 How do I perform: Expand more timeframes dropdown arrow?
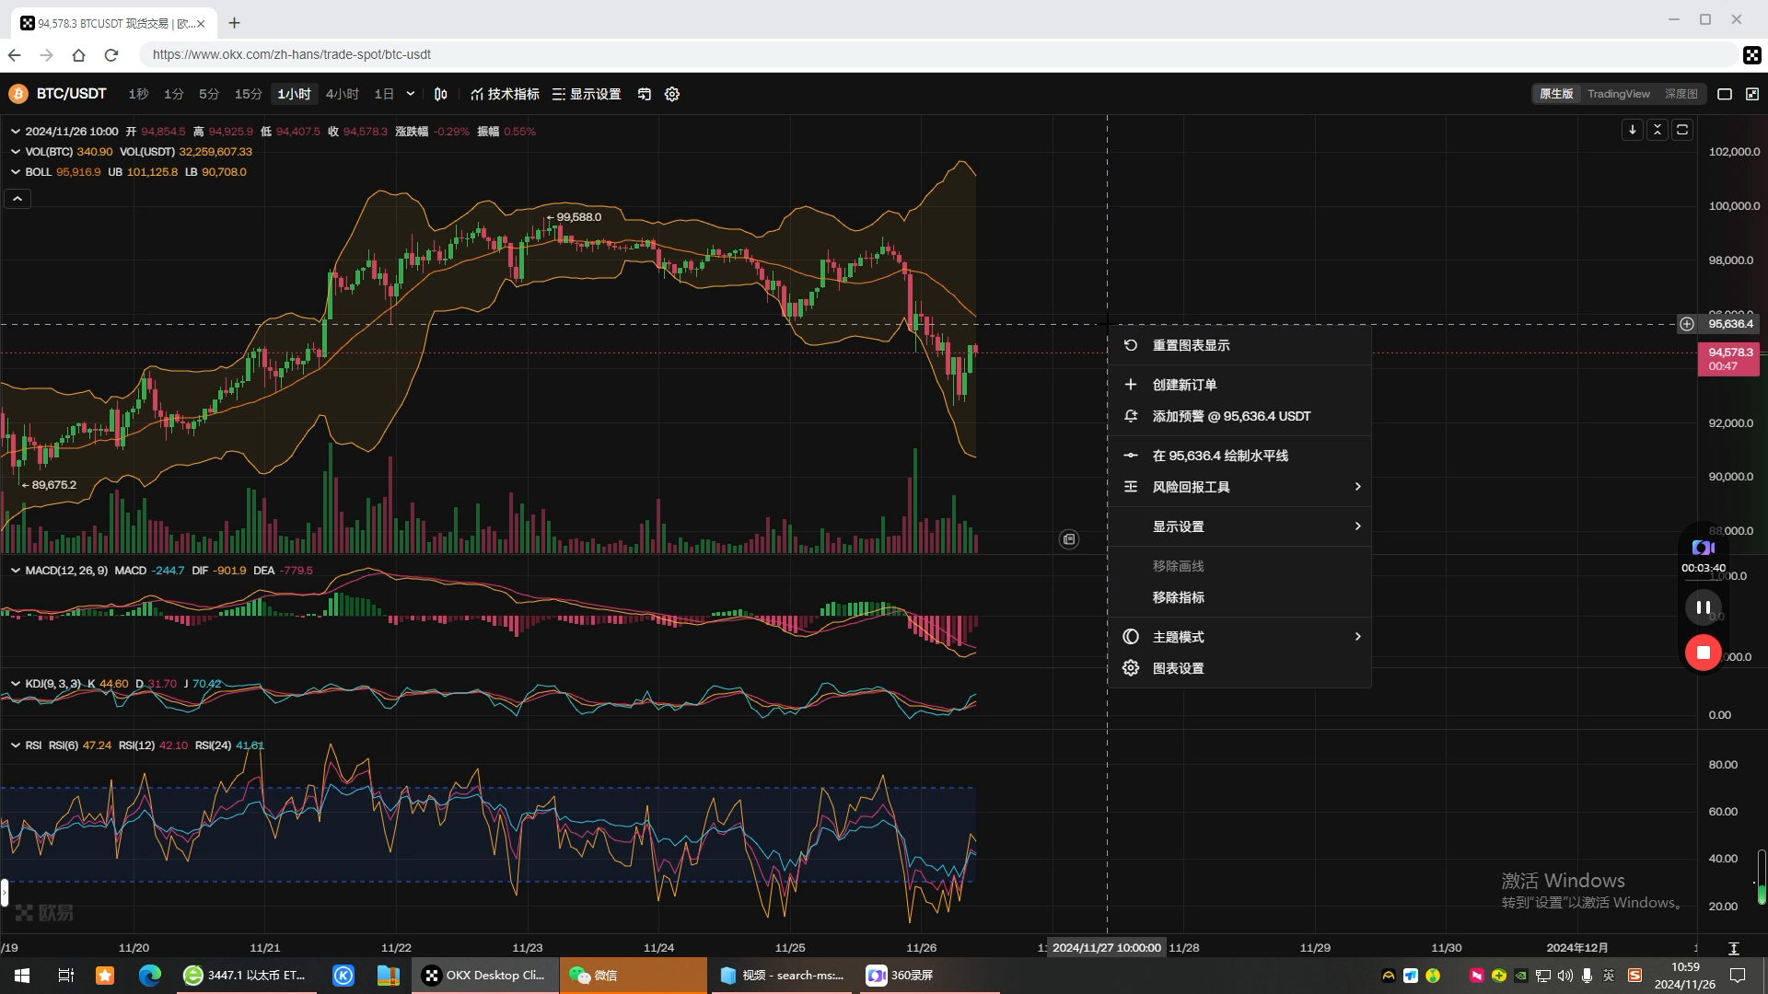pos(411,94)
